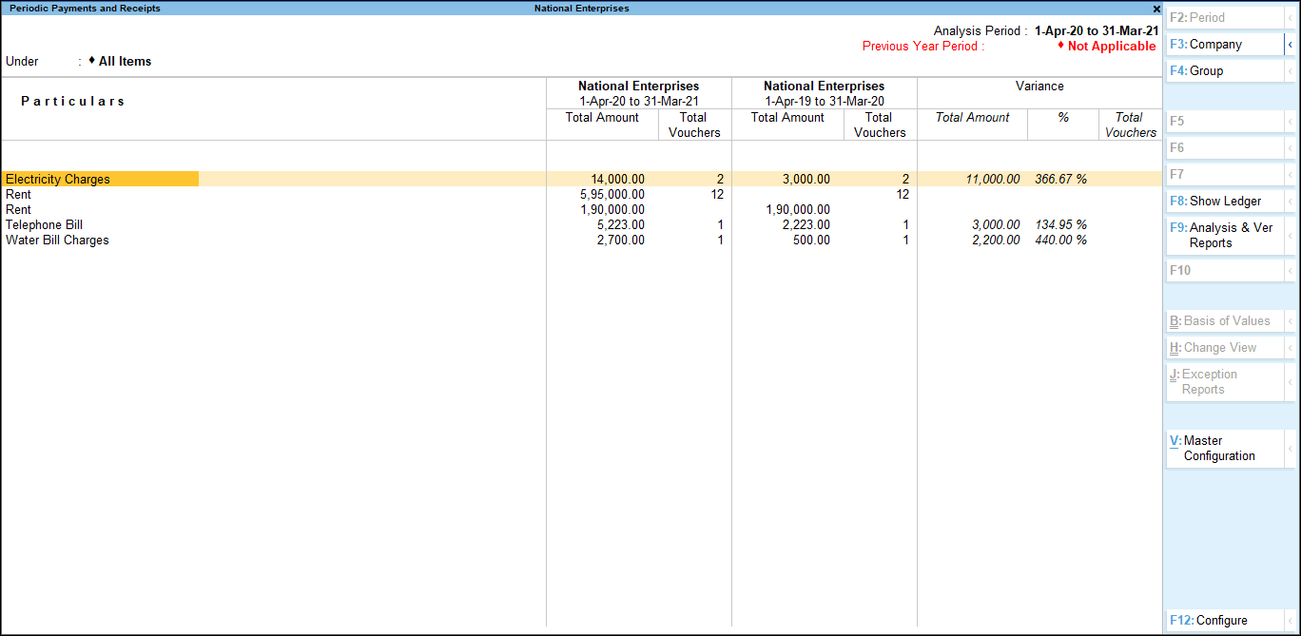This screenshot has width=1301, height=636.
Task: Close the Periodic Payments report window
Action: [1156, 9]
